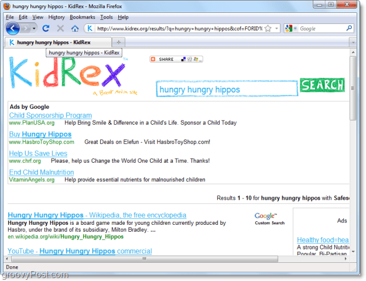366x281 pixels.
Task: Go to the Home page icon
Action: [x=75, y=29]
